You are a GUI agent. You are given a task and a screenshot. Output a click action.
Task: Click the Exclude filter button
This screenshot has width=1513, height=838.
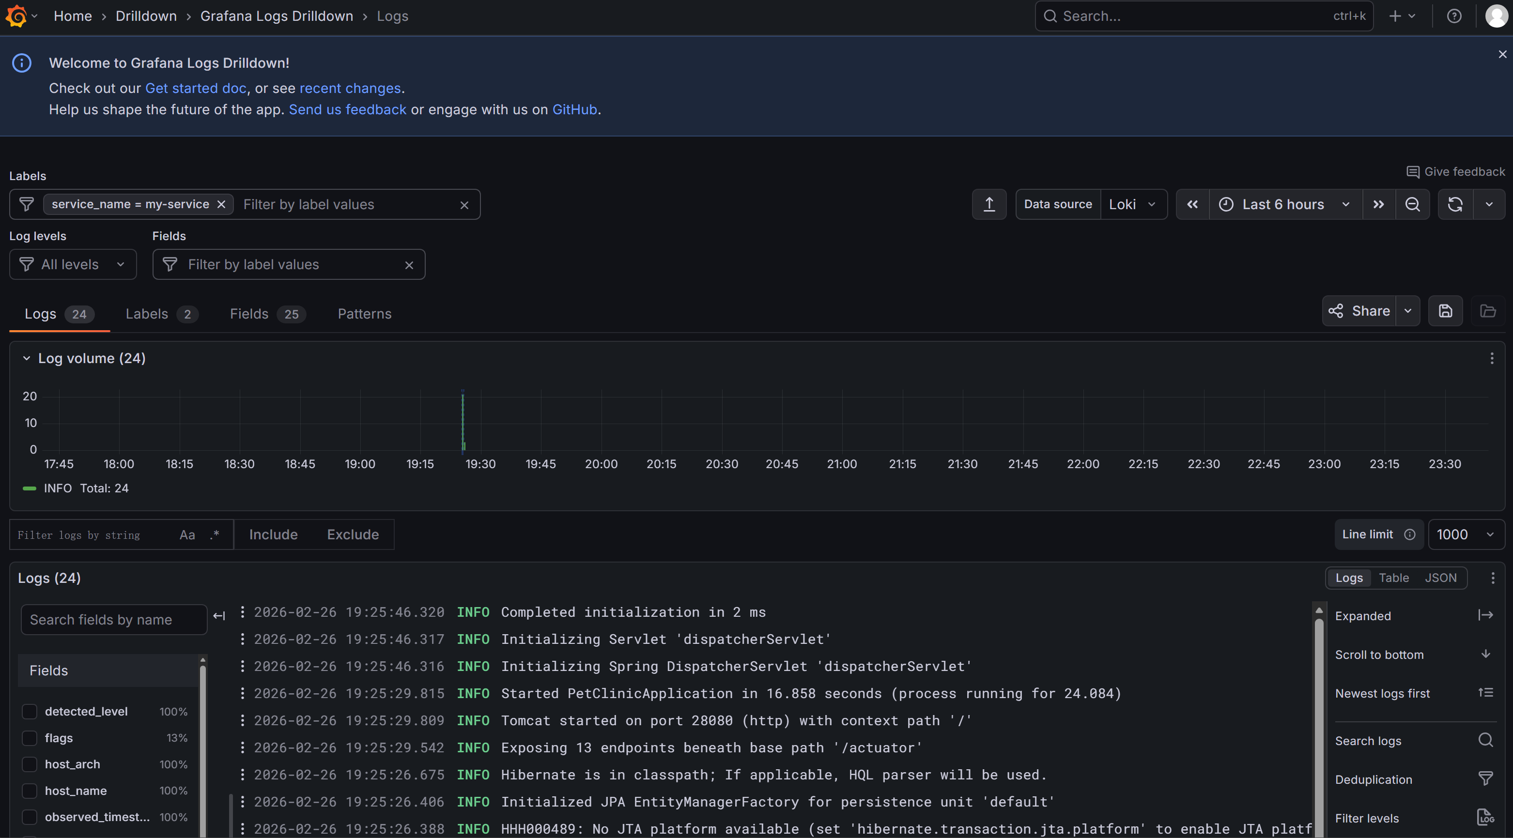353,534
